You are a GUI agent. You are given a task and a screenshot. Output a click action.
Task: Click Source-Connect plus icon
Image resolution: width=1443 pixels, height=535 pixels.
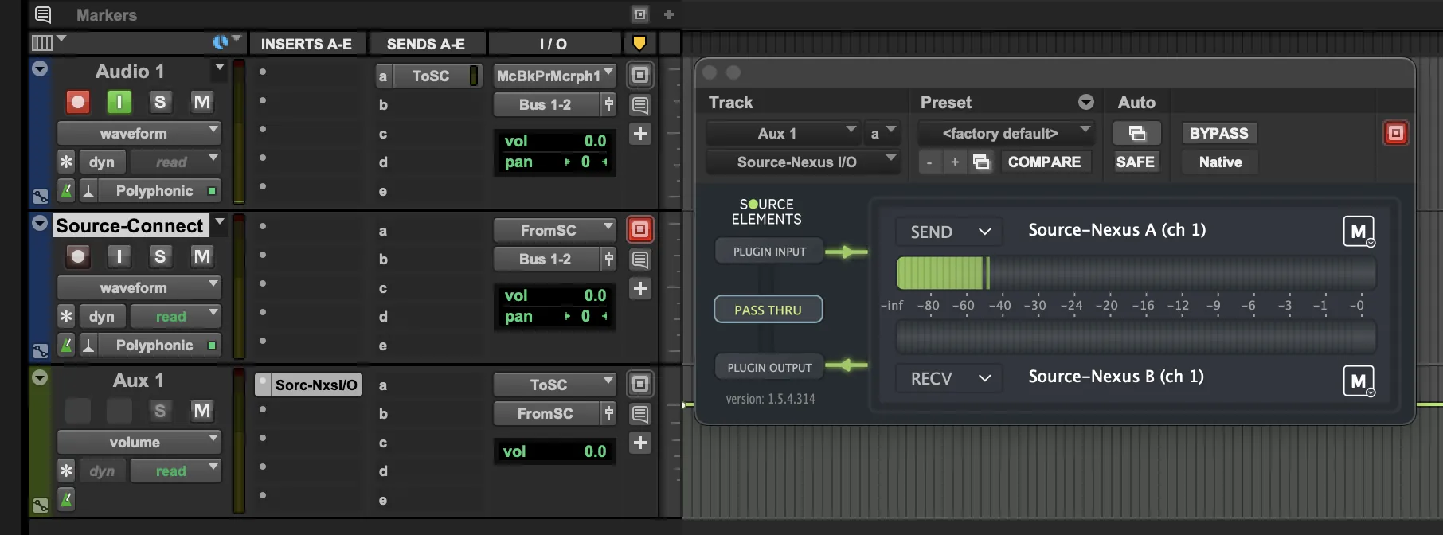click(639, 288)
